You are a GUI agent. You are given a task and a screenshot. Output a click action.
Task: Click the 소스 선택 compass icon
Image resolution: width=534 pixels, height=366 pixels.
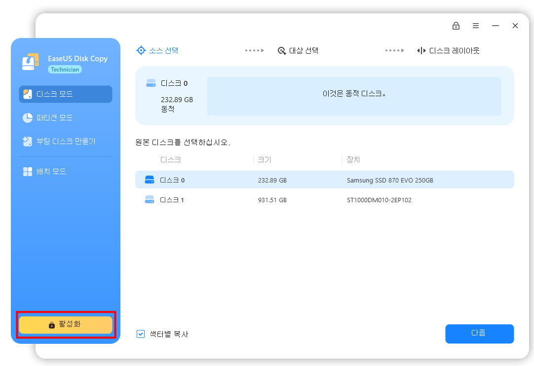click(x=141, y=50)
